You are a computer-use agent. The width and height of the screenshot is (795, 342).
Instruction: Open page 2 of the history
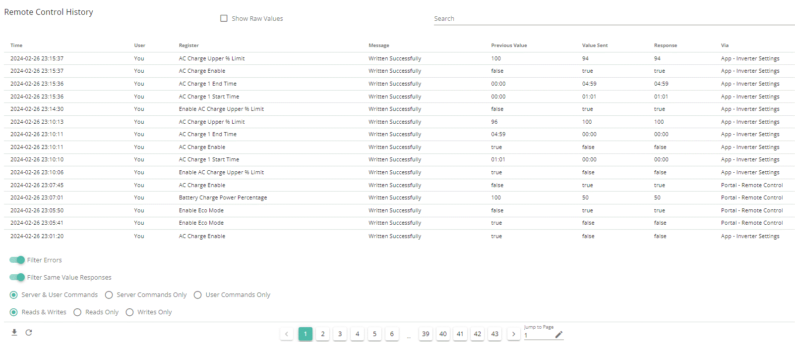click(323, 334)
